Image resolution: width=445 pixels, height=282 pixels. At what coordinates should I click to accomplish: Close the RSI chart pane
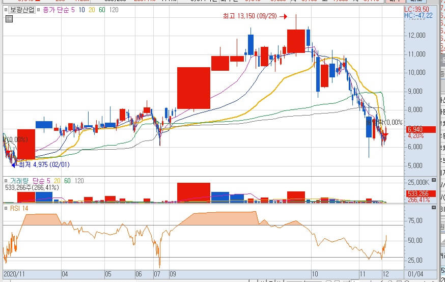[434, 208]
